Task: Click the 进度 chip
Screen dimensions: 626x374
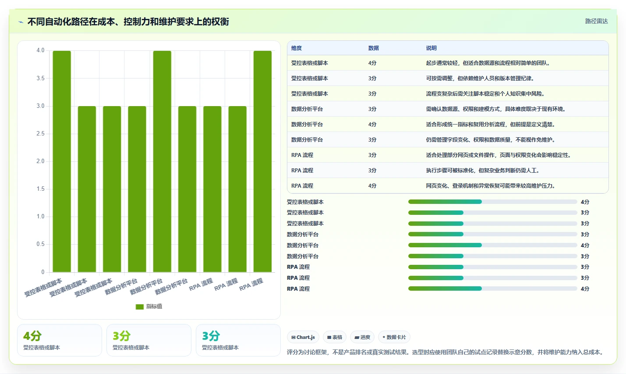Action: tap(362, 337)
